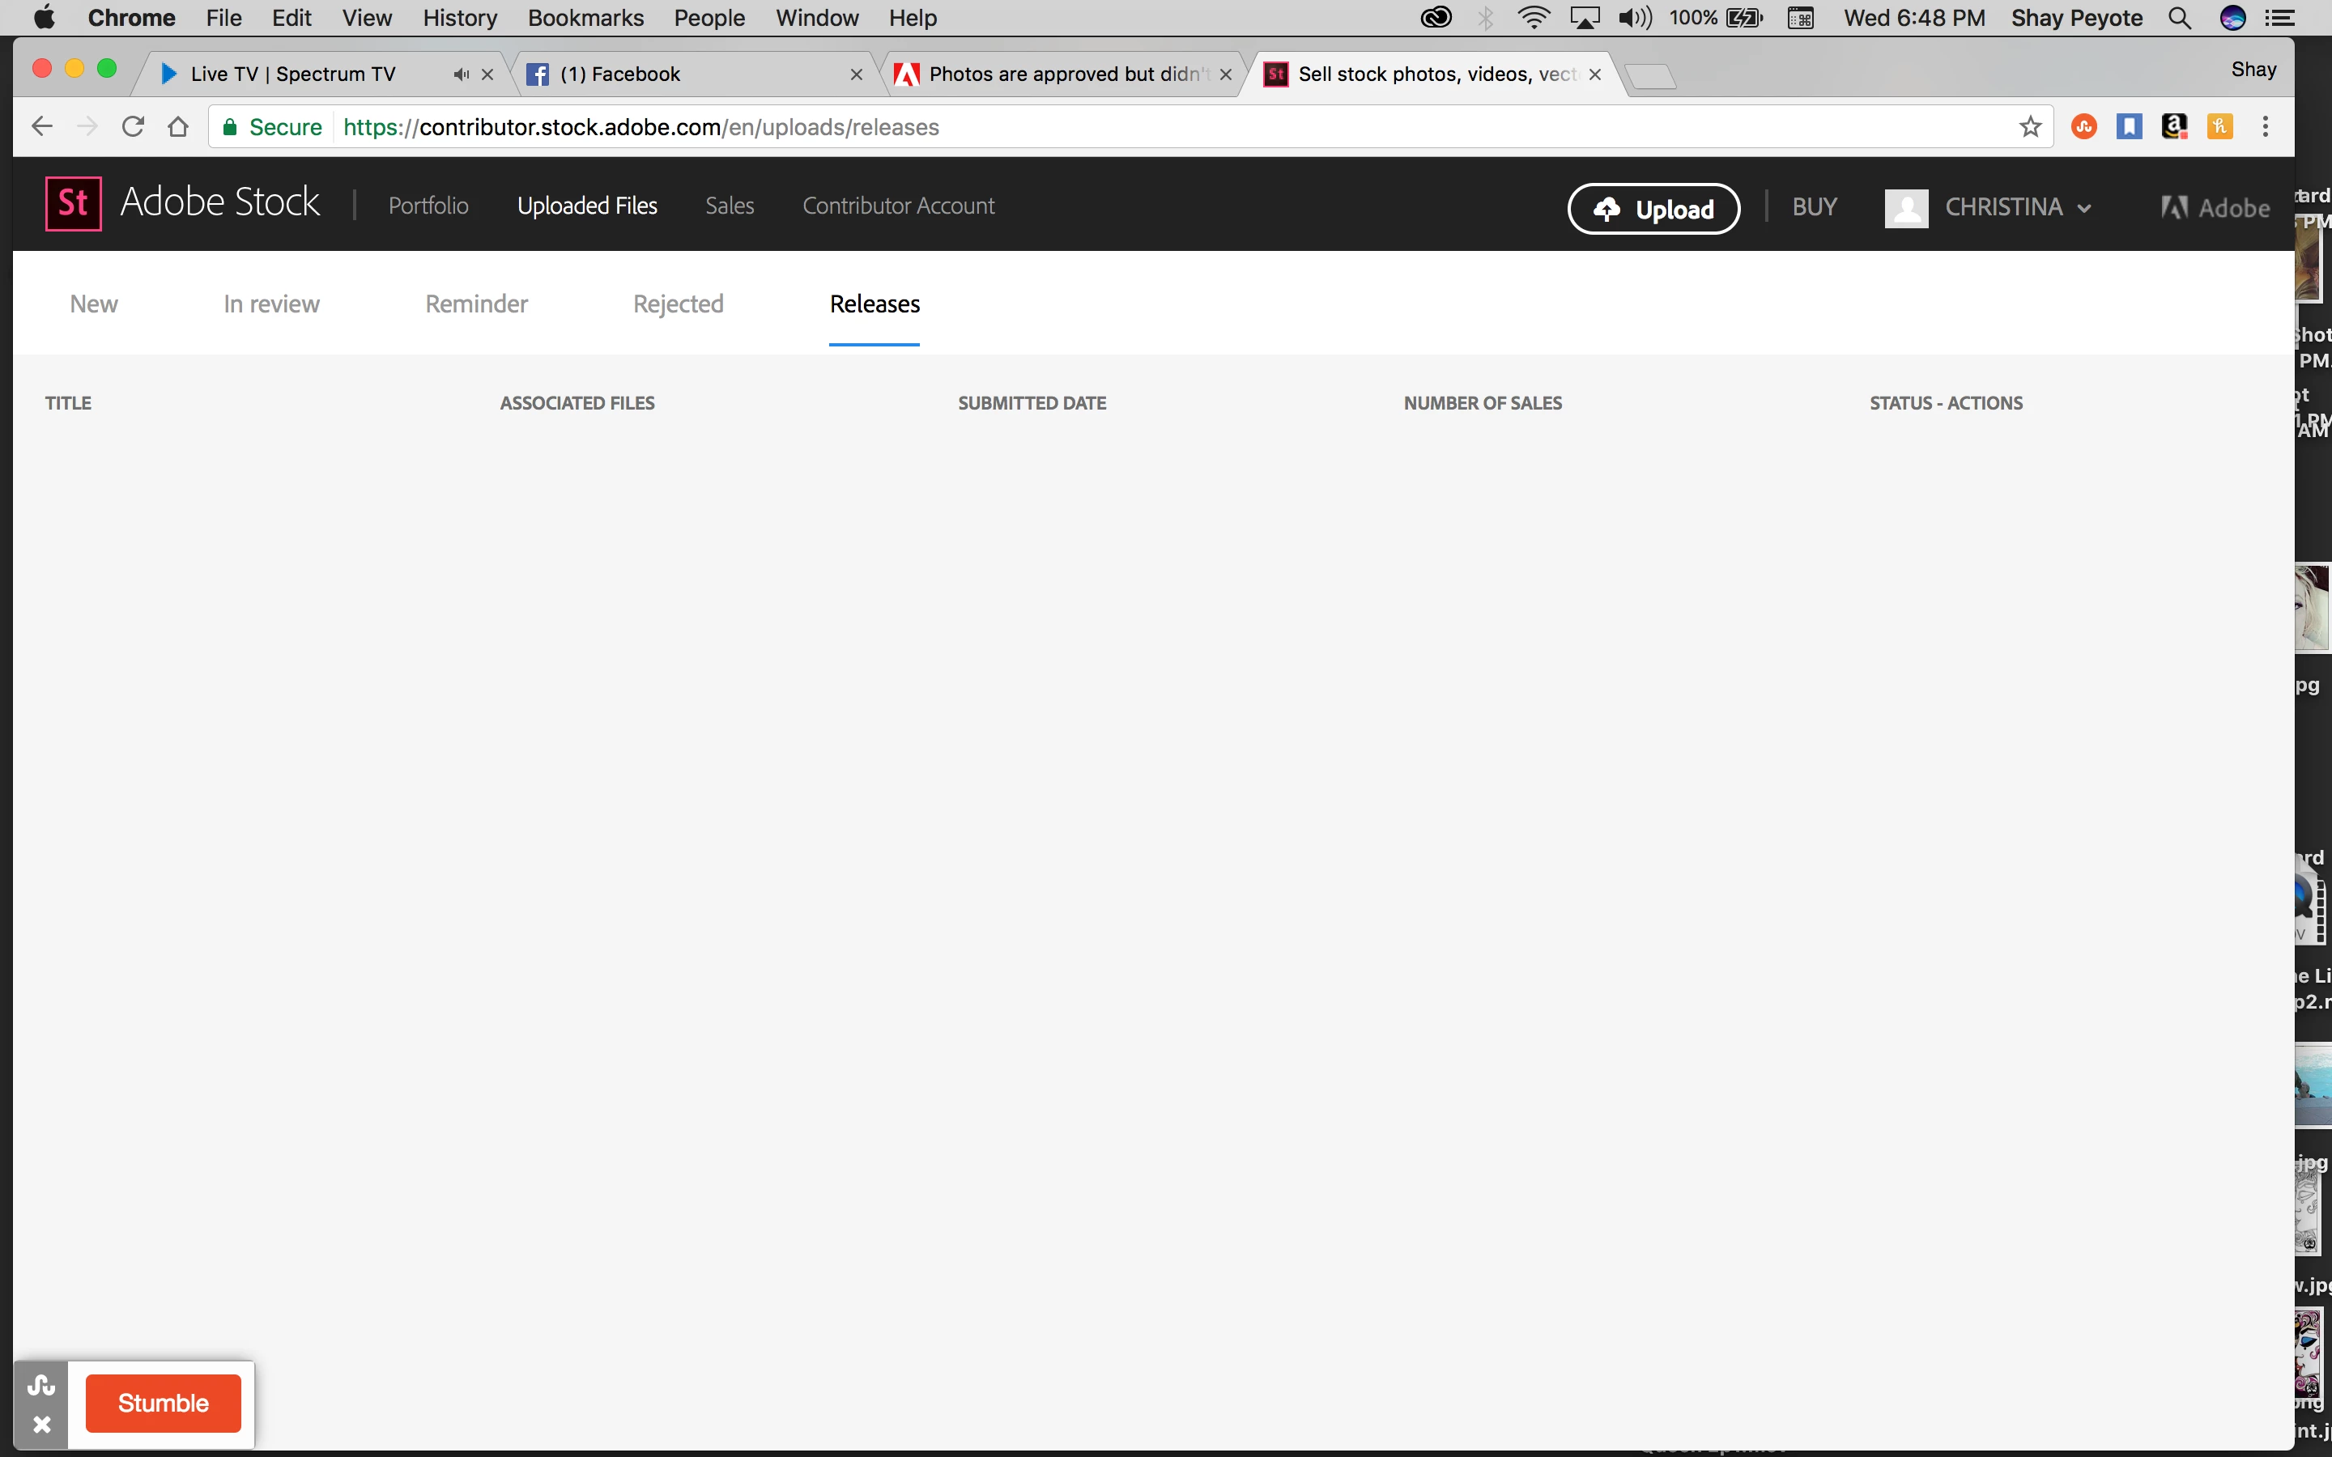The width and height of the screenshot is (2332, 1457).
Task: Reload the page with refresh icon
Action: pos(133,127)
